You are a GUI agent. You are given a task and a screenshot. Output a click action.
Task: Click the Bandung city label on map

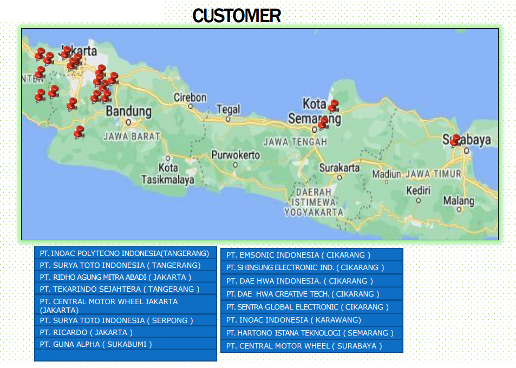[129, 111]
